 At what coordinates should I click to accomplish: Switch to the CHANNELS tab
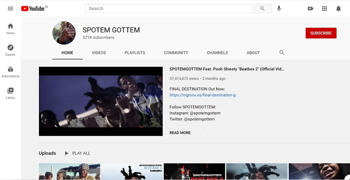pyautogui.click(x=217, y=53)
